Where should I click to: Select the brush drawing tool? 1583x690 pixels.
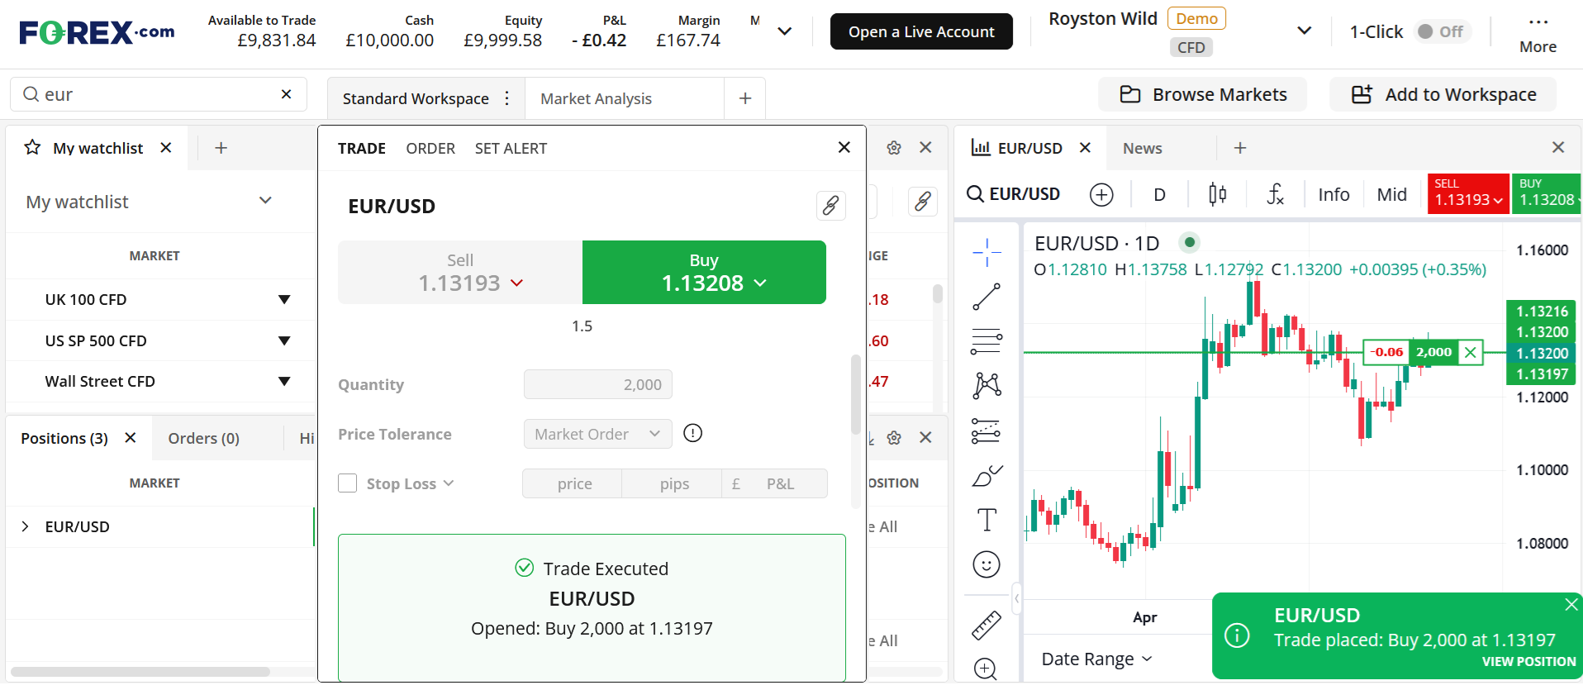986,476
